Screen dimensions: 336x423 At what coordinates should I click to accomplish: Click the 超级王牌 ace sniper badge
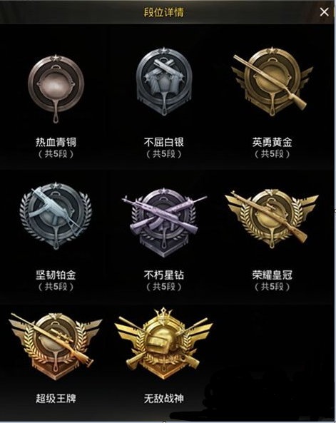tap(56, 346)
